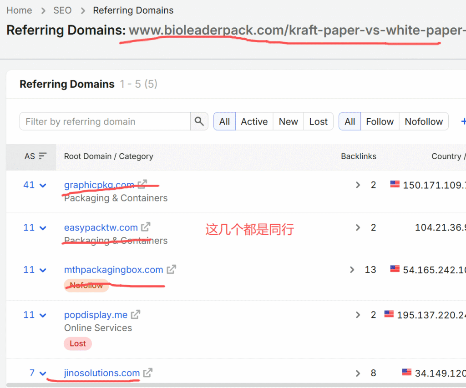The width and height of the screenshot is (466, 388).
Task: Open external link icon for easypacktw.com
Action: (146, 227)
